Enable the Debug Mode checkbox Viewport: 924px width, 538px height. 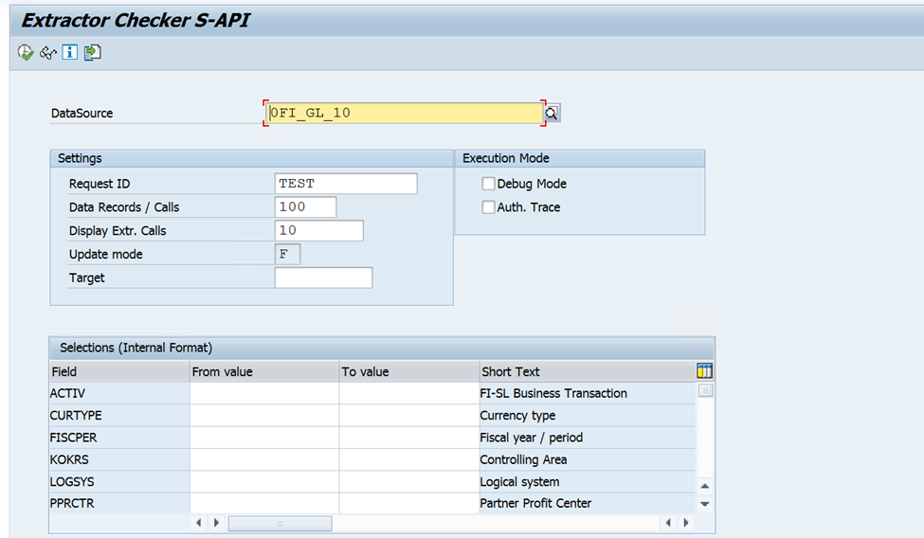coord(489,184)
